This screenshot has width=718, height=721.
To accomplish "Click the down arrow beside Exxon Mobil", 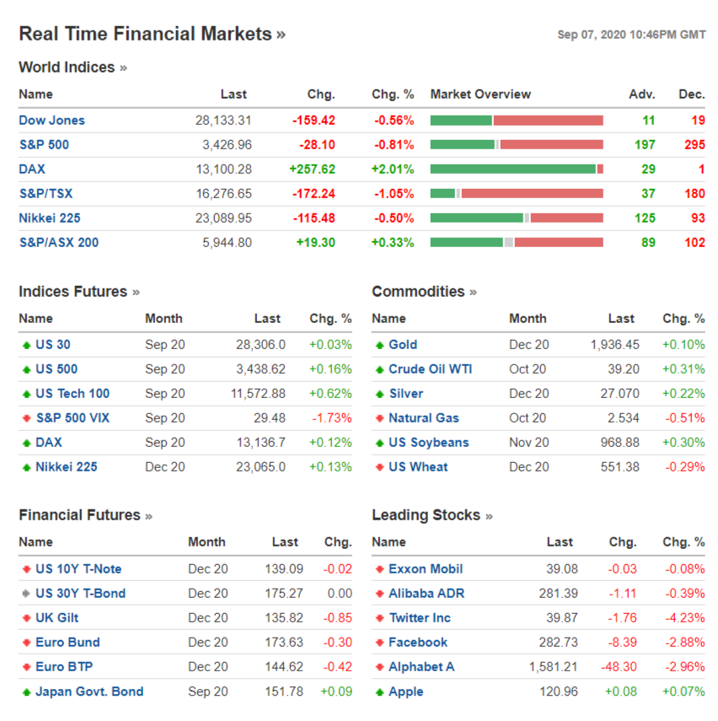I will (x=380, y=569).
